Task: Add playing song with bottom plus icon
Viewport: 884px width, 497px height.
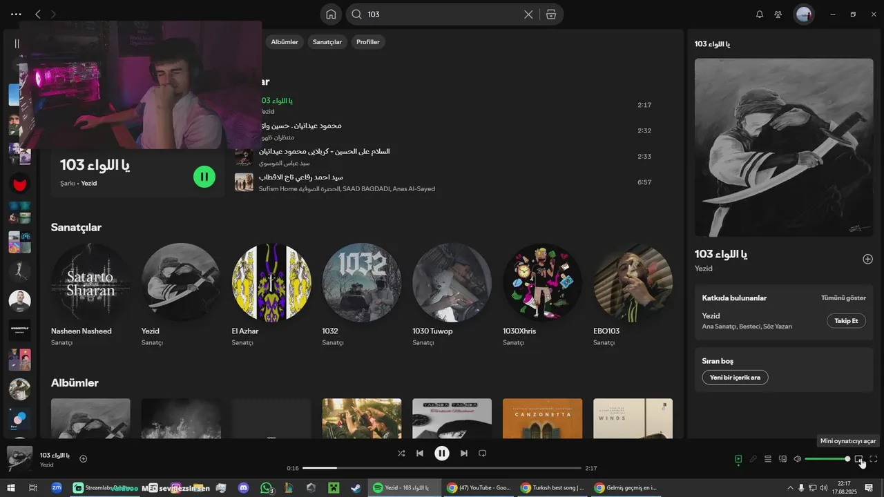Action: 84,459
